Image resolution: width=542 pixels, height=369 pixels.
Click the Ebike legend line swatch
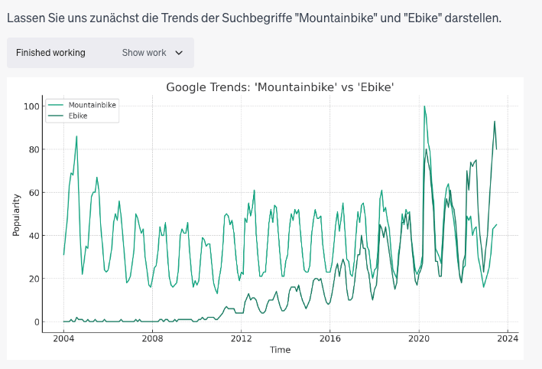(57, 116)
